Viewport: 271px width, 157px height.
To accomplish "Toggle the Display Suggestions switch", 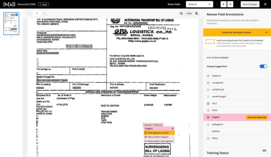I will [263, 66].
